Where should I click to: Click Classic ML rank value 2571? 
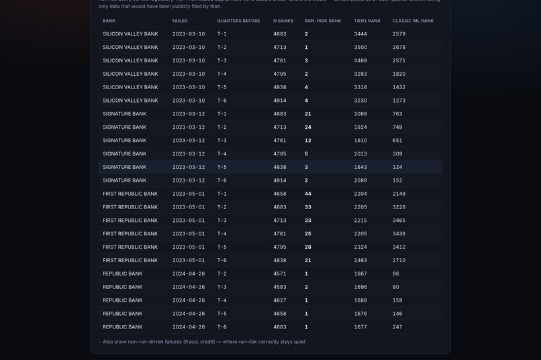(x=399, y=60)
